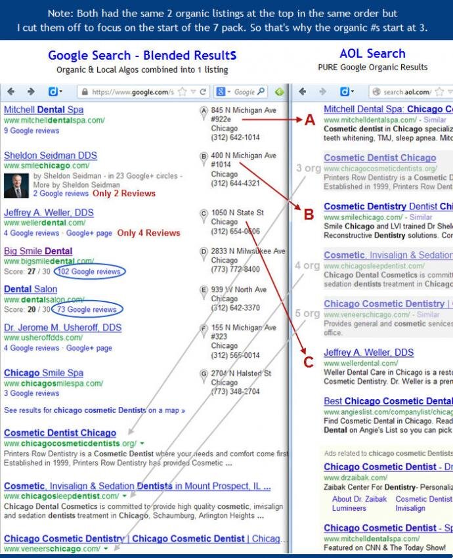The width and height of the screenshot is (453, 558).
Task: Open 'Google+ page' link for Jeffrey Weller
Action: (89, 233)
